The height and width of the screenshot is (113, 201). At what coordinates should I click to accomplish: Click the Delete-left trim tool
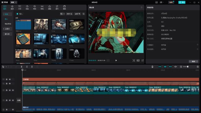tap(27, 67)
